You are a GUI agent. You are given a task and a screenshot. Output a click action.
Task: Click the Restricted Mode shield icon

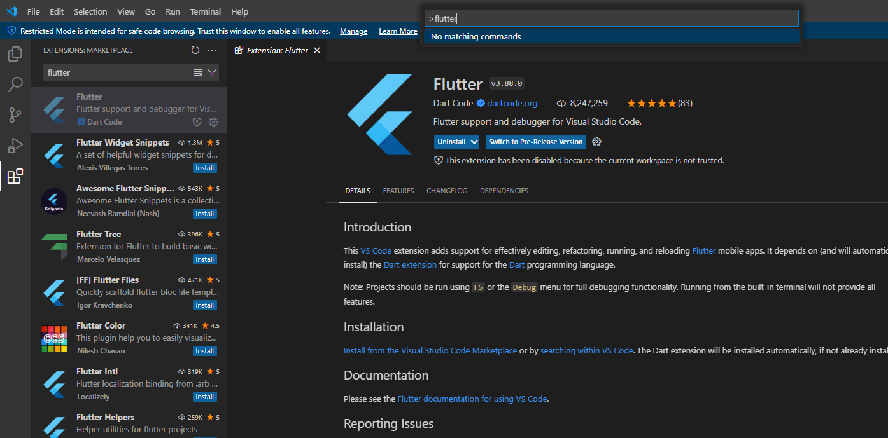[11, 31]
